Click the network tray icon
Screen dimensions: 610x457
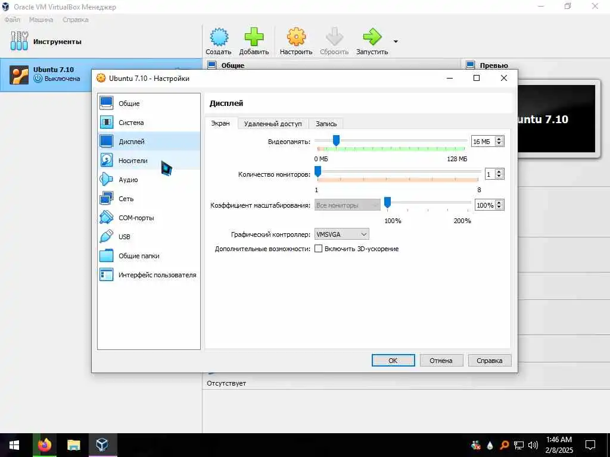[519, 445]
